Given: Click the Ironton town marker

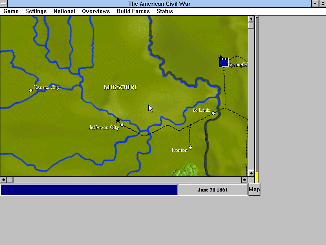Looking at the screenshot, I should [190, 147].
